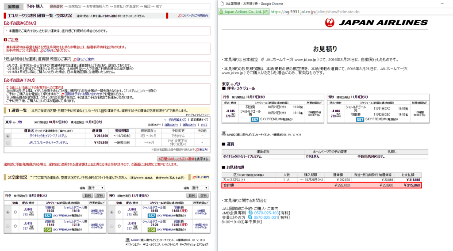The height and width of the screenshot is (251, 453).
Task: Open 国際線予約・お問い合わせ link
Action: pyautogui.click(x=81, y=94)
